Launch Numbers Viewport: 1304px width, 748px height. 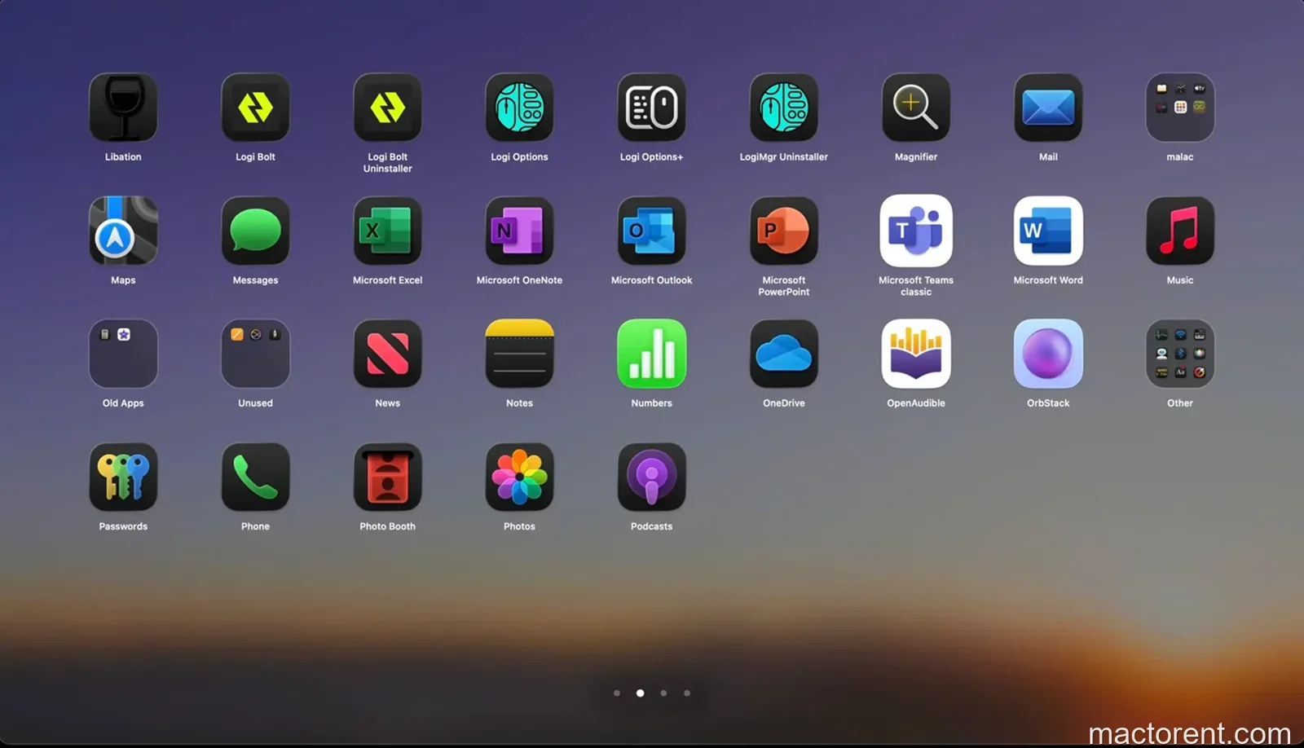[651, 354]
